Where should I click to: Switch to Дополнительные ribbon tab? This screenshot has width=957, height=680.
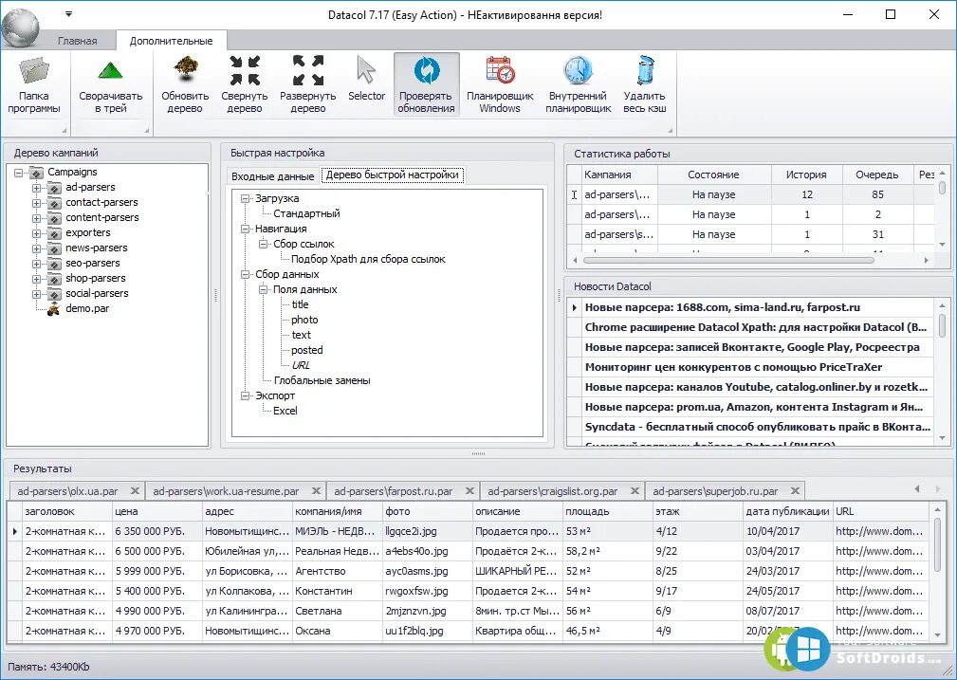tap(171, 41)
